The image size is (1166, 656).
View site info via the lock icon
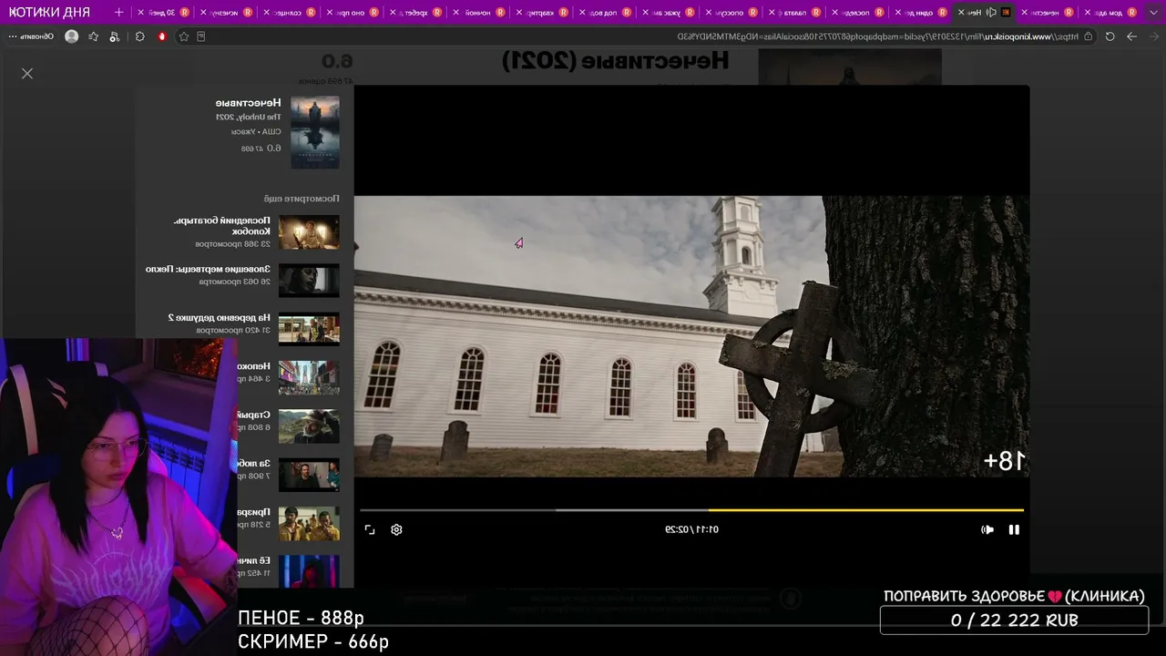(1088, 36)
